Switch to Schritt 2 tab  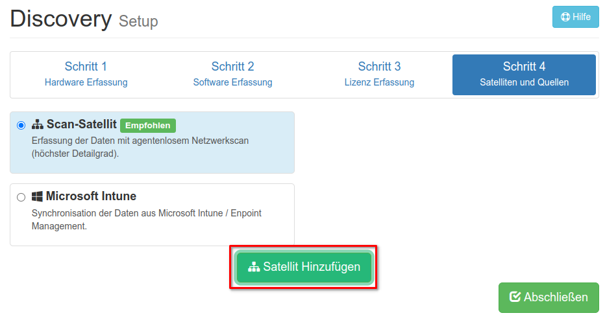click(232, 74)
